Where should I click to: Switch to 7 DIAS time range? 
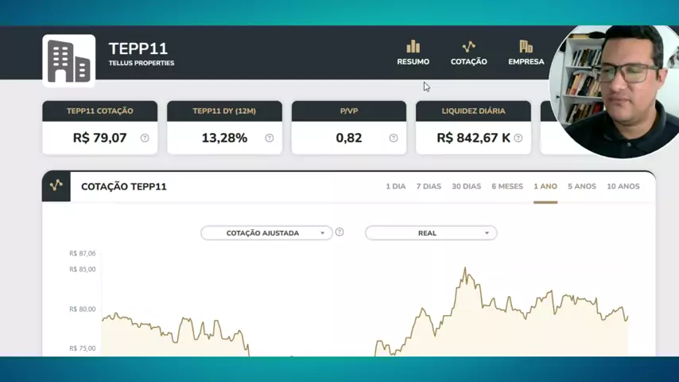pos(429,186)
